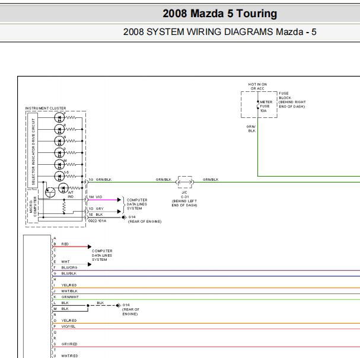Select the INSTRUMENT CLUSTER label
360x358 pixels.
(x=46, y=108)
